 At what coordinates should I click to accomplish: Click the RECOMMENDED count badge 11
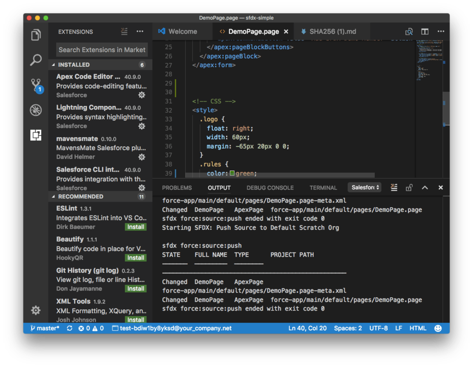tap(141, 197)
